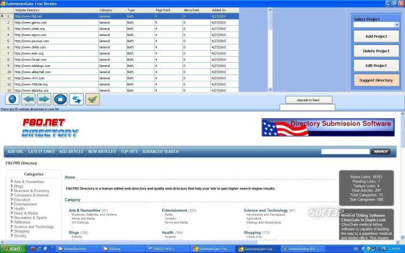
Task: Click the refresh arrows icon
Action: (x=77, y=98)
